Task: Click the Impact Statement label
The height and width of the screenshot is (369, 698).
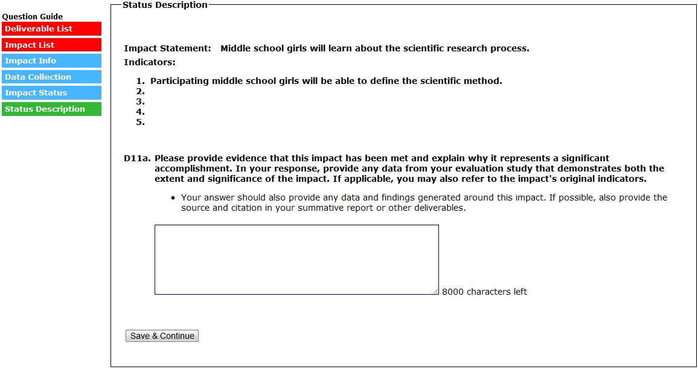Action: click(x=168, y=48)
